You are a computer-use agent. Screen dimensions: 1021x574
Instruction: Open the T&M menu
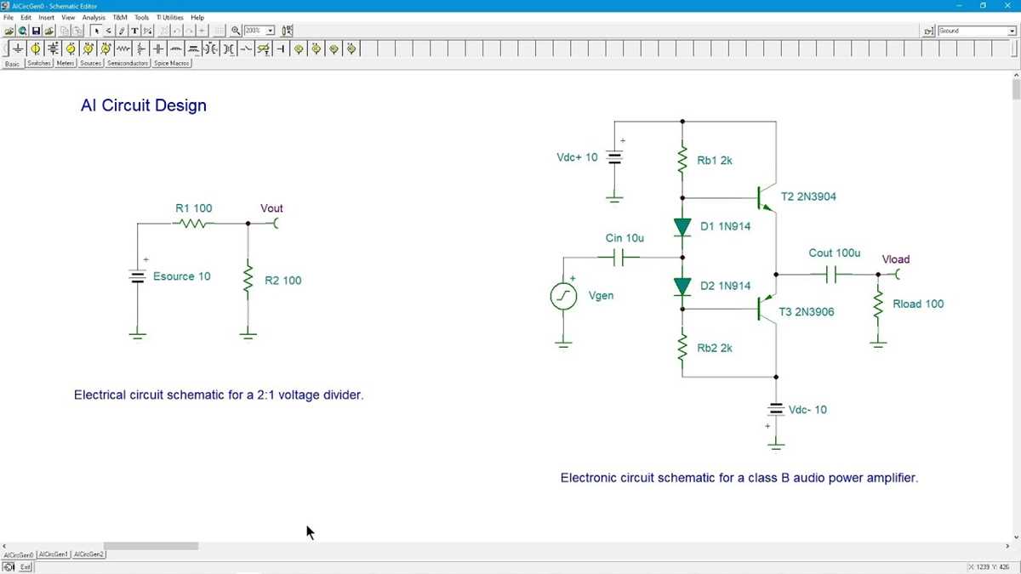120,17
